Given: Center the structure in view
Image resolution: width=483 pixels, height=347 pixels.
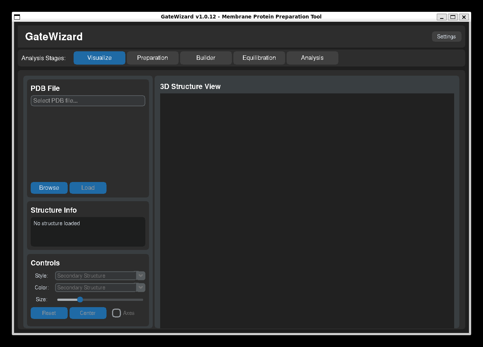Looking at the screenshot, I should [88, 313].
